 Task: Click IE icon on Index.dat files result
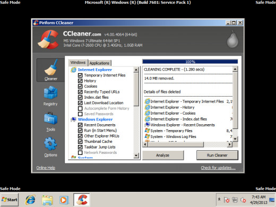click(x=147, y=119)
